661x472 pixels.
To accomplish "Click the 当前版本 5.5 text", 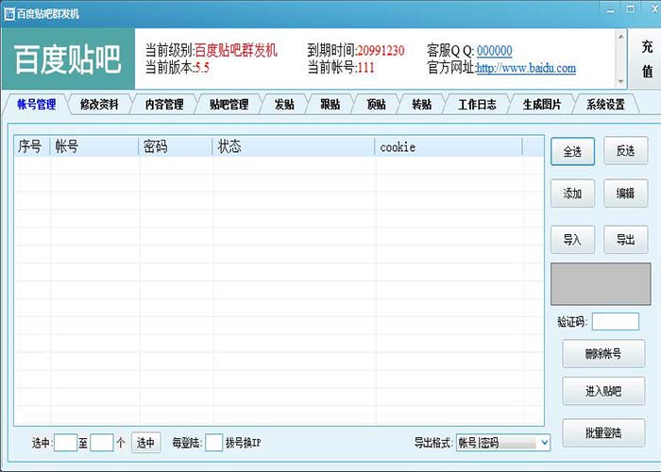I will pos(178,67).
